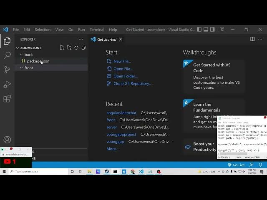Open recent project votingapp
This screenshot has width=267, height=200.
coord(115,142)
